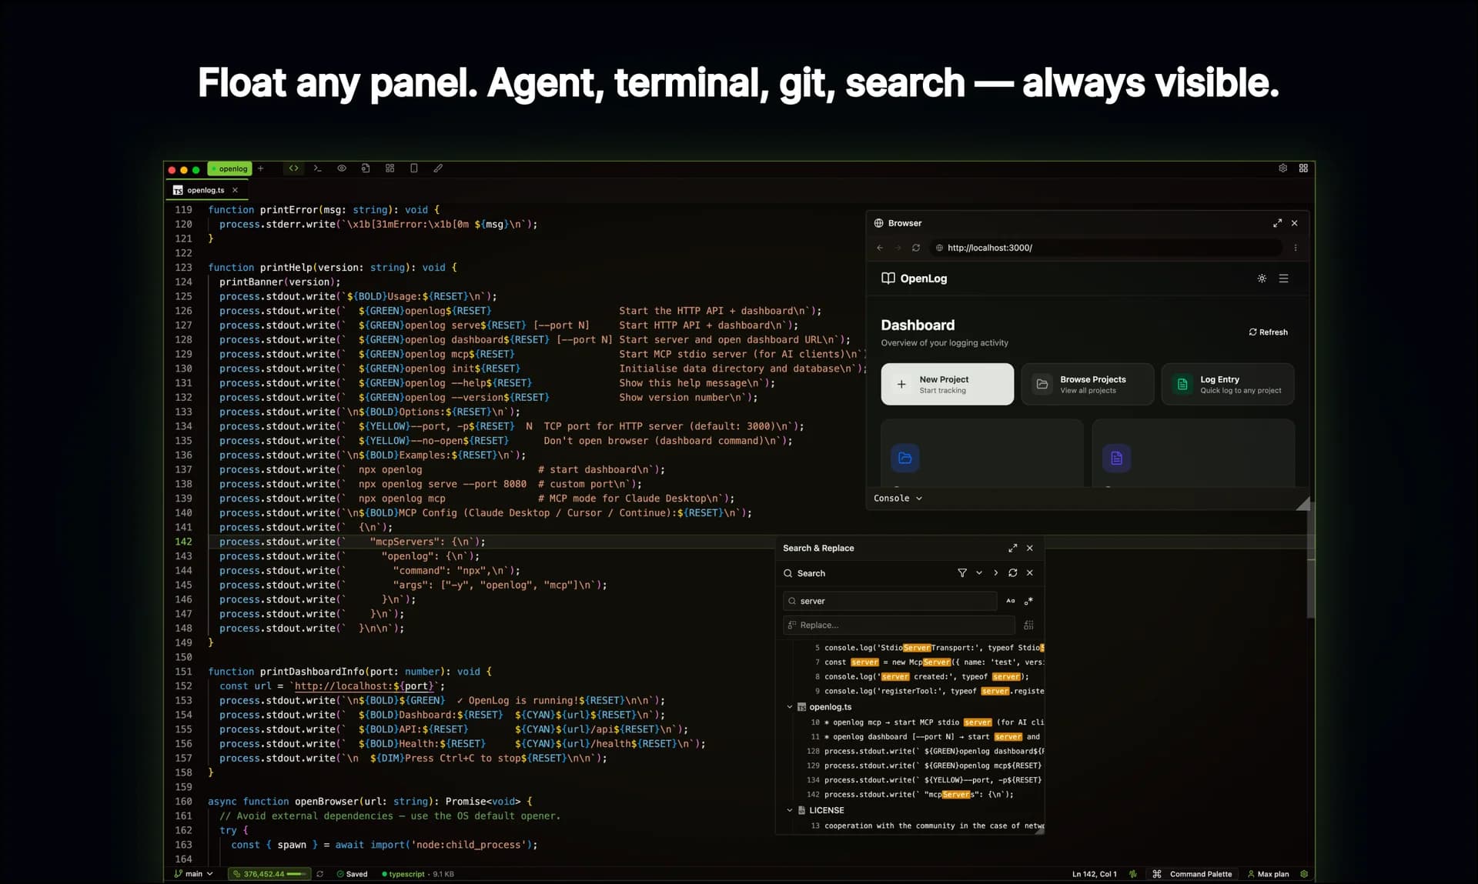Click the token usage progress bar

(269, 874)
